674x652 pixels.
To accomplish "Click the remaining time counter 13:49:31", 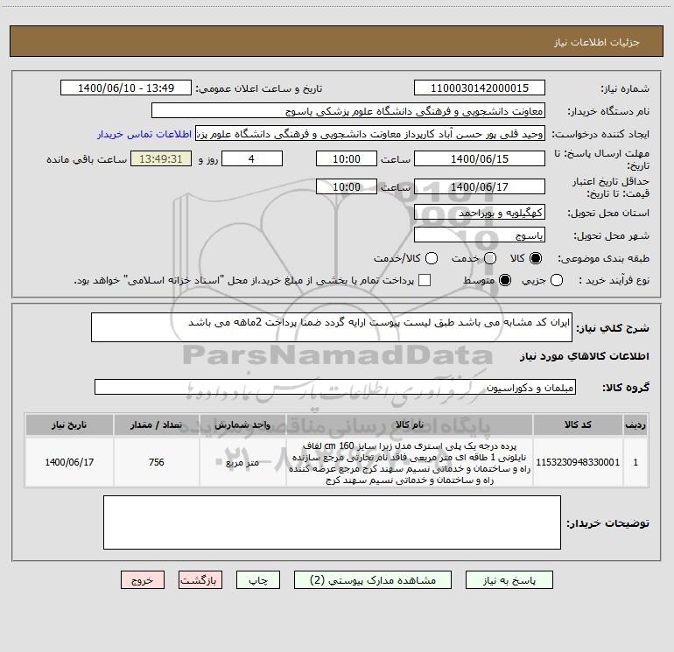I will pos(161,159).
